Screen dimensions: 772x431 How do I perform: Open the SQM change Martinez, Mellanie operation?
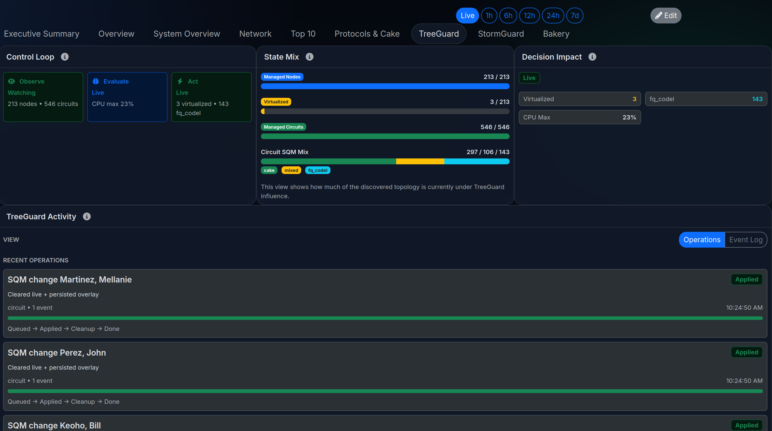[x=385, y=303]
